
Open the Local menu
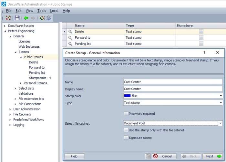(x=54, y=11)
